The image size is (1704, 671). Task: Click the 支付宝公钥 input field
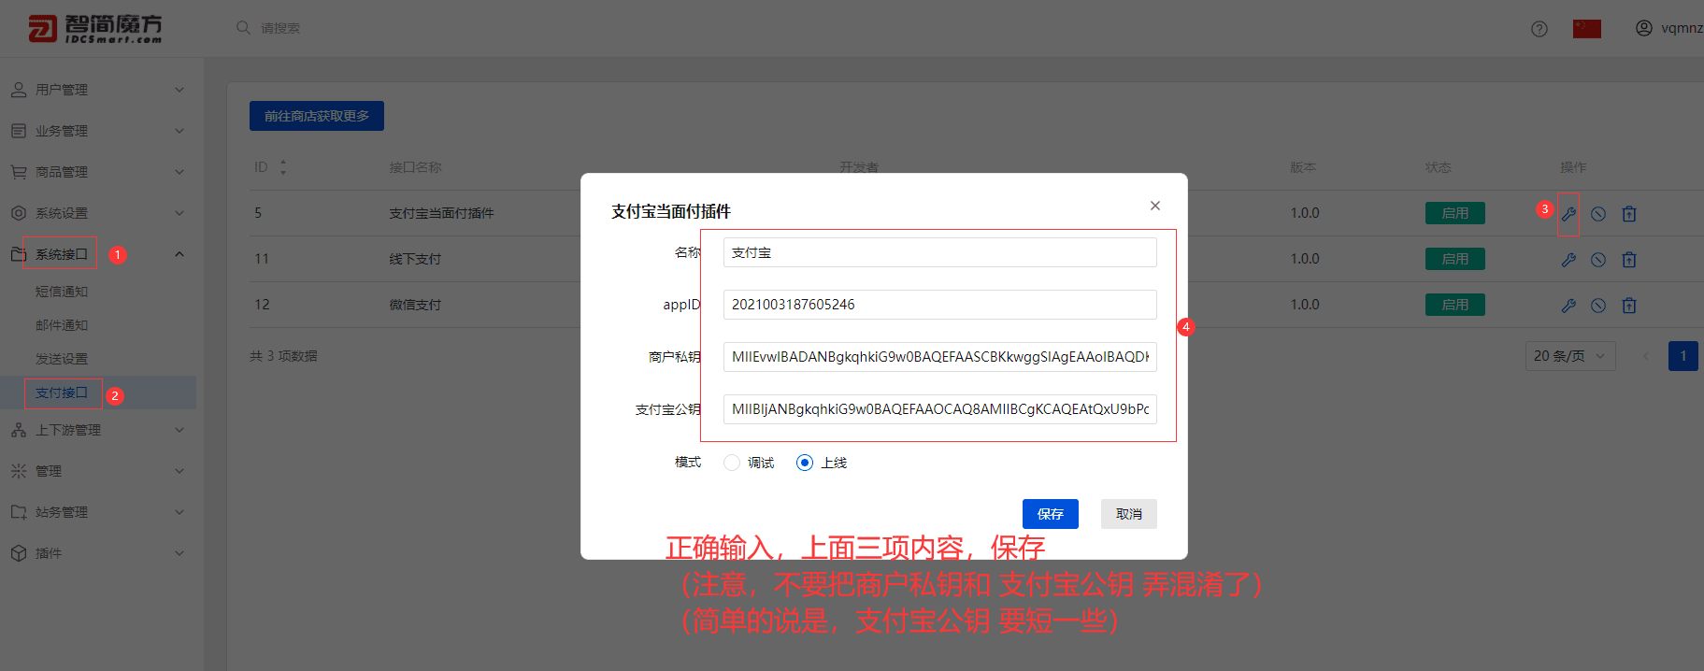click(x=940, y=409)
